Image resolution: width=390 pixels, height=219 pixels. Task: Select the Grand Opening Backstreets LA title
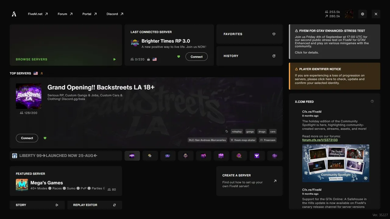coord(101,87)
